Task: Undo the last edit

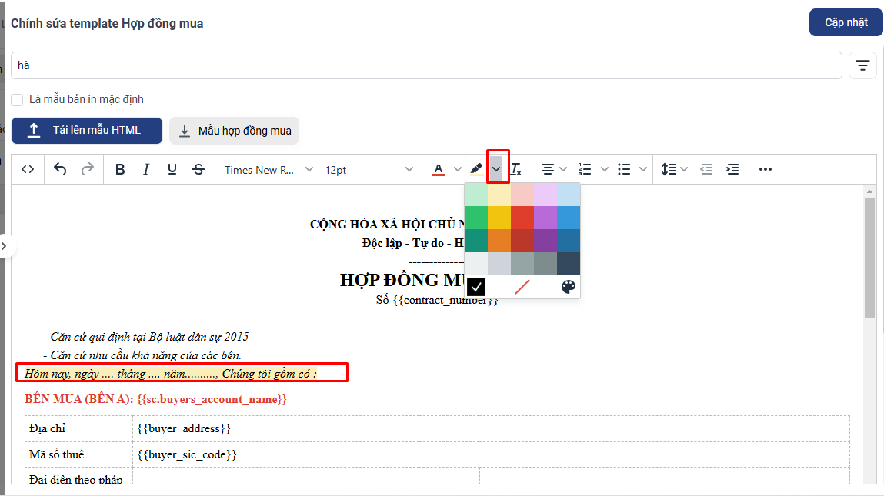Action: tap(60, 170)
